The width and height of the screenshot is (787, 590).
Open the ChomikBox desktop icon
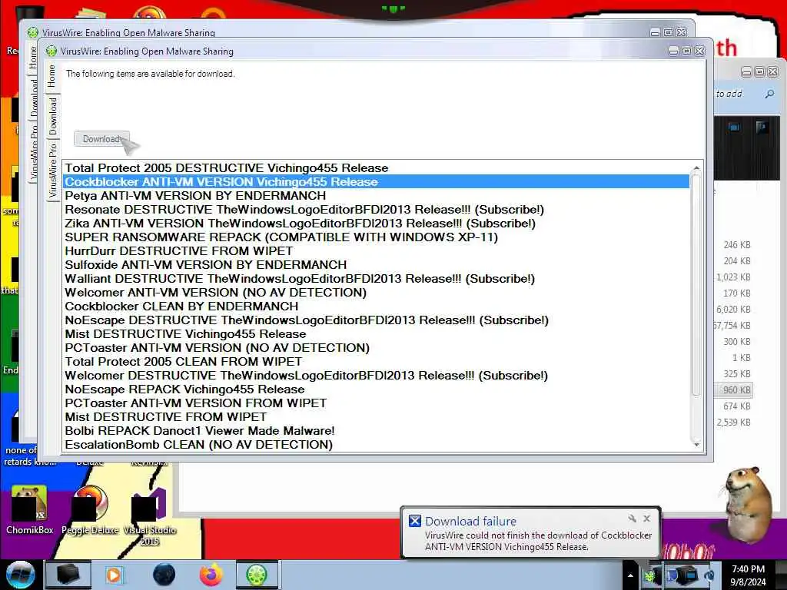click(x=30, y=510)
